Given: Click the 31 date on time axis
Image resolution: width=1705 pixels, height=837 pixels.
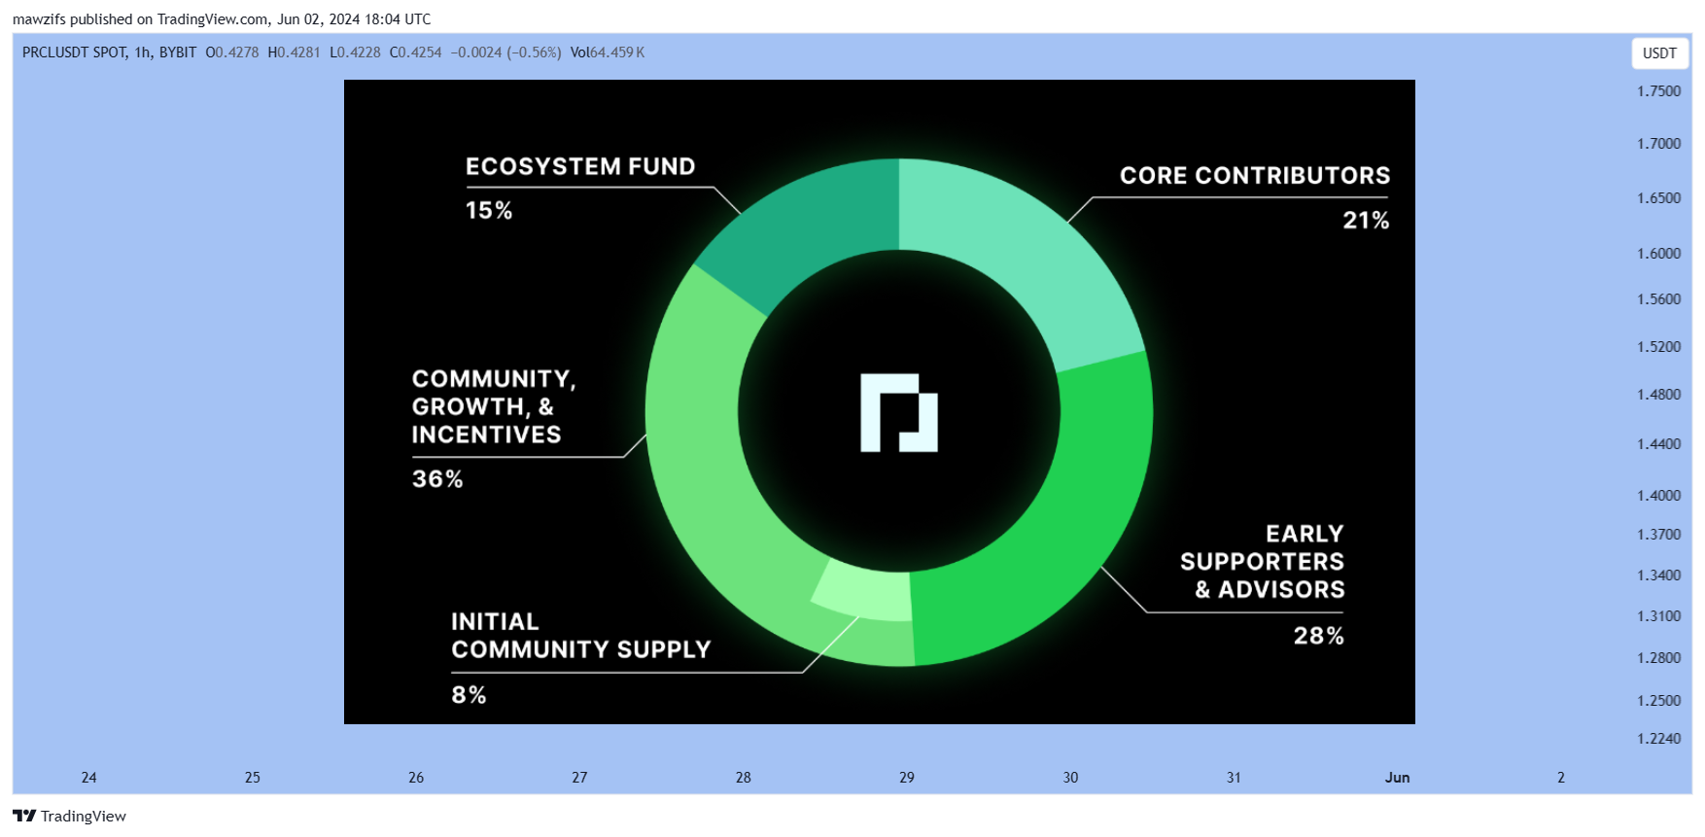Looking at the screenshot, I should click(x=1234, y=778).
